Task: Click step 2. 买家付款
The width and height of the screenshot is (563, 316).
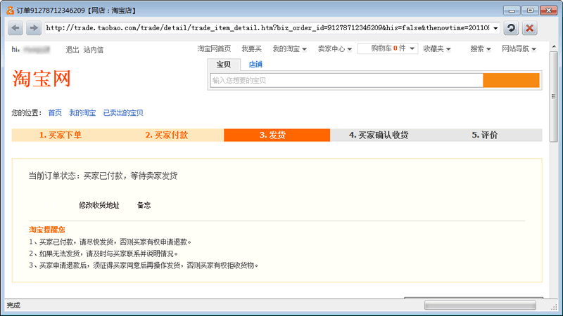Action: [x=167, y=135]
